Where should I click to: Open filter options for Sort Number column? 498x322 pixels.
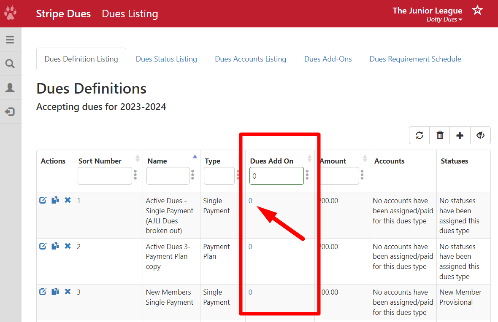point(135,175)
